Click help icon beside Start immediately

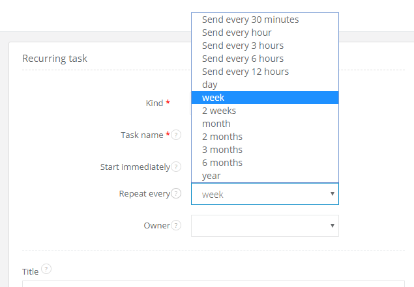[176, 167]
